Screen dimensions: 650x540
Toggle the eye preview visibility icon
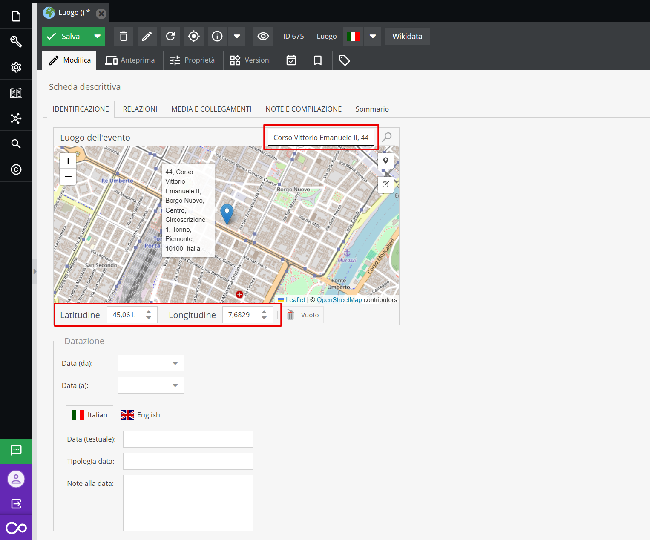263,37
